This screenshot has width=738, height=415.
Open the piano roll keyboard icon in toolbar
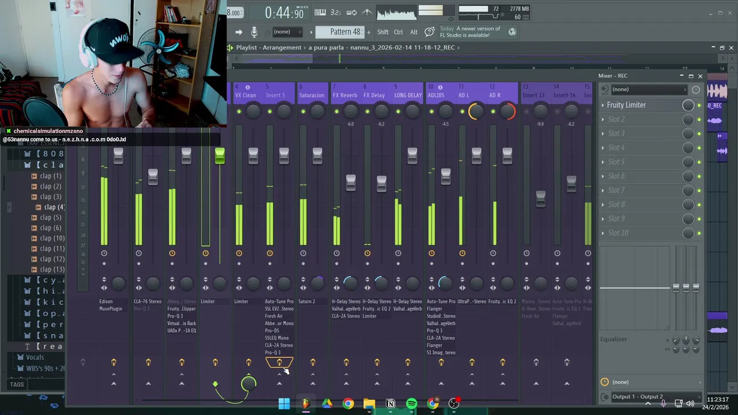coord(320,12)
